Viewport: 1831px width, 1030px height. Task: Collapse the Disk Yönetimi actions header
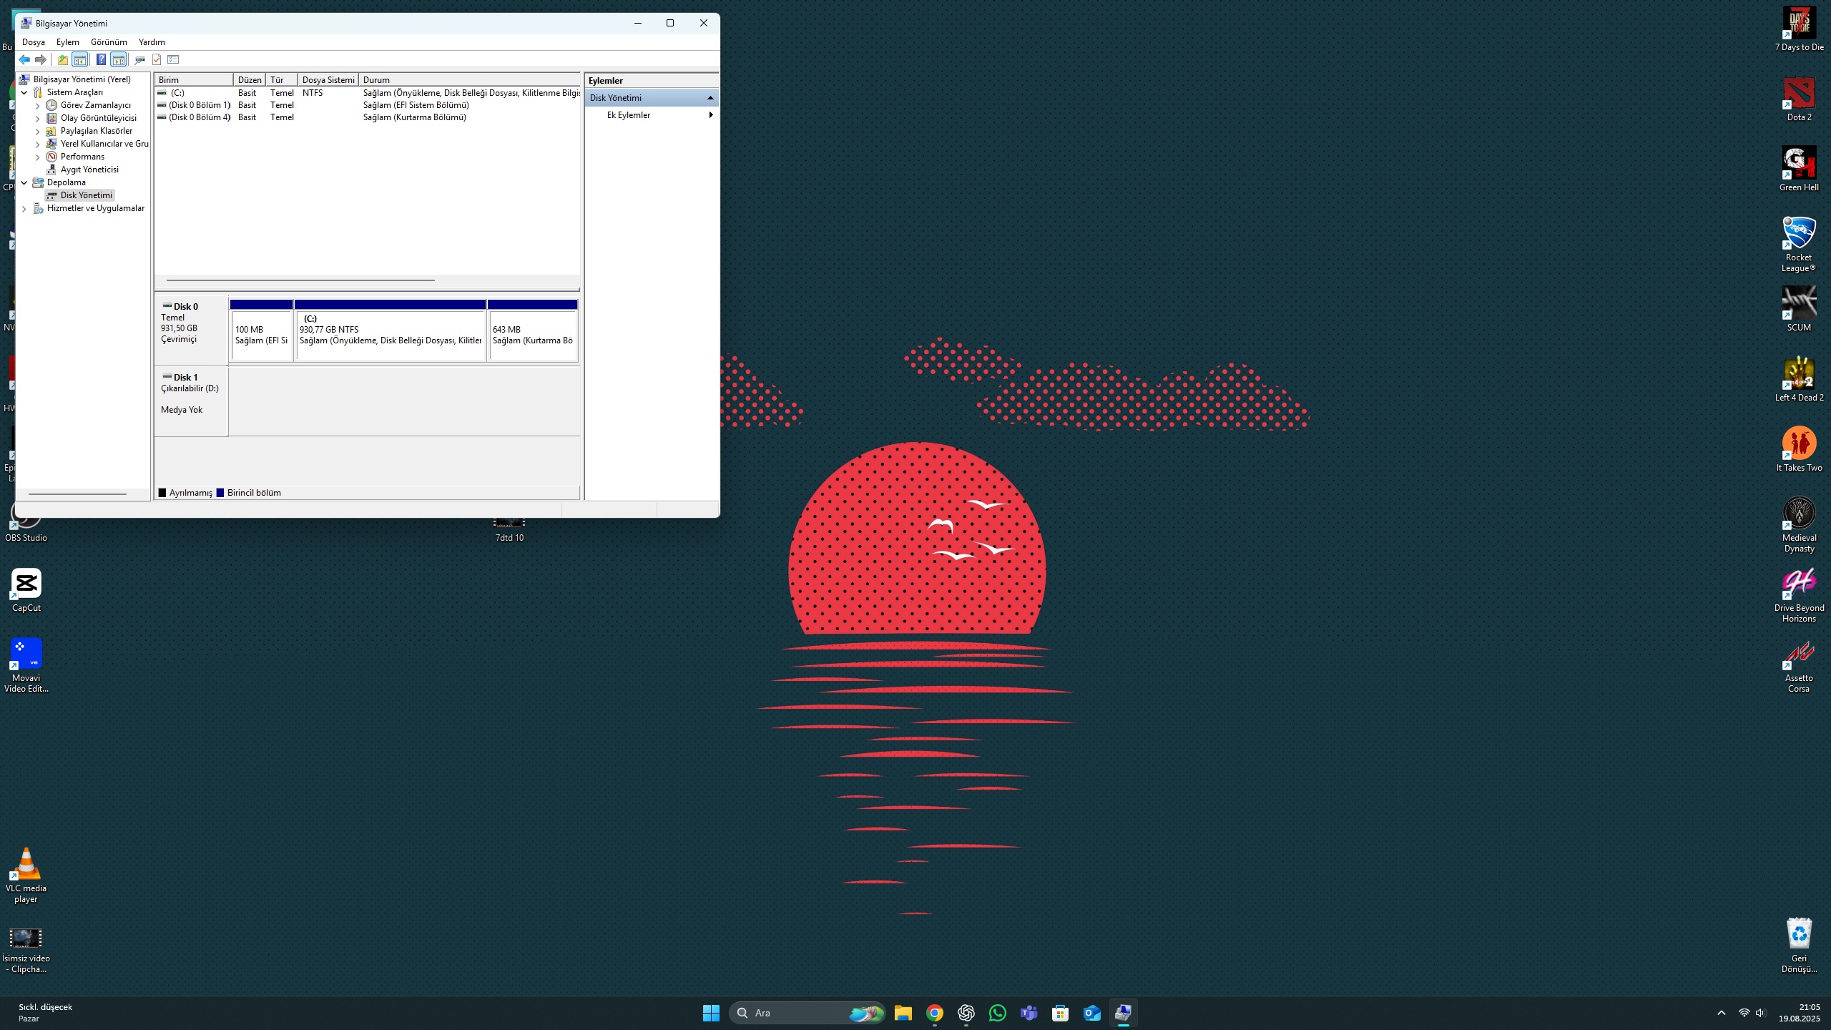710,98
